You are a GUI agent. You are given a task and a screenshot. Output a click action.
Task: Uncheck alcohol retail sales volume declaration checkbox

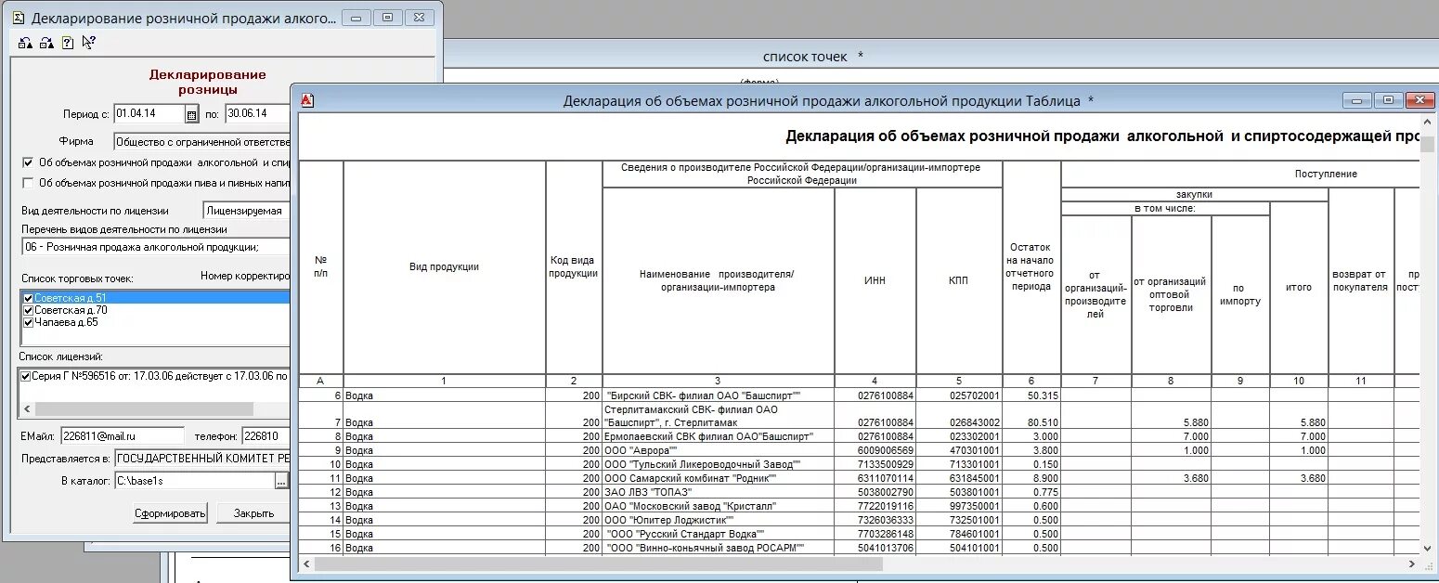(28, 162)
